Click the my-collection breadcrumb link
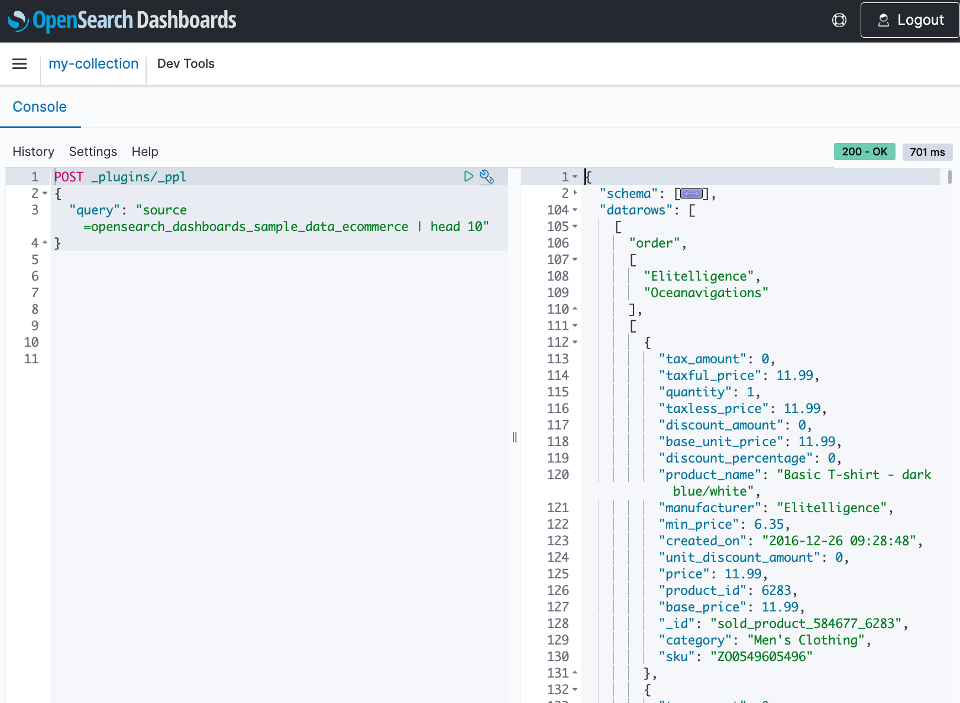960x703 pixels. tap(93, 63)
